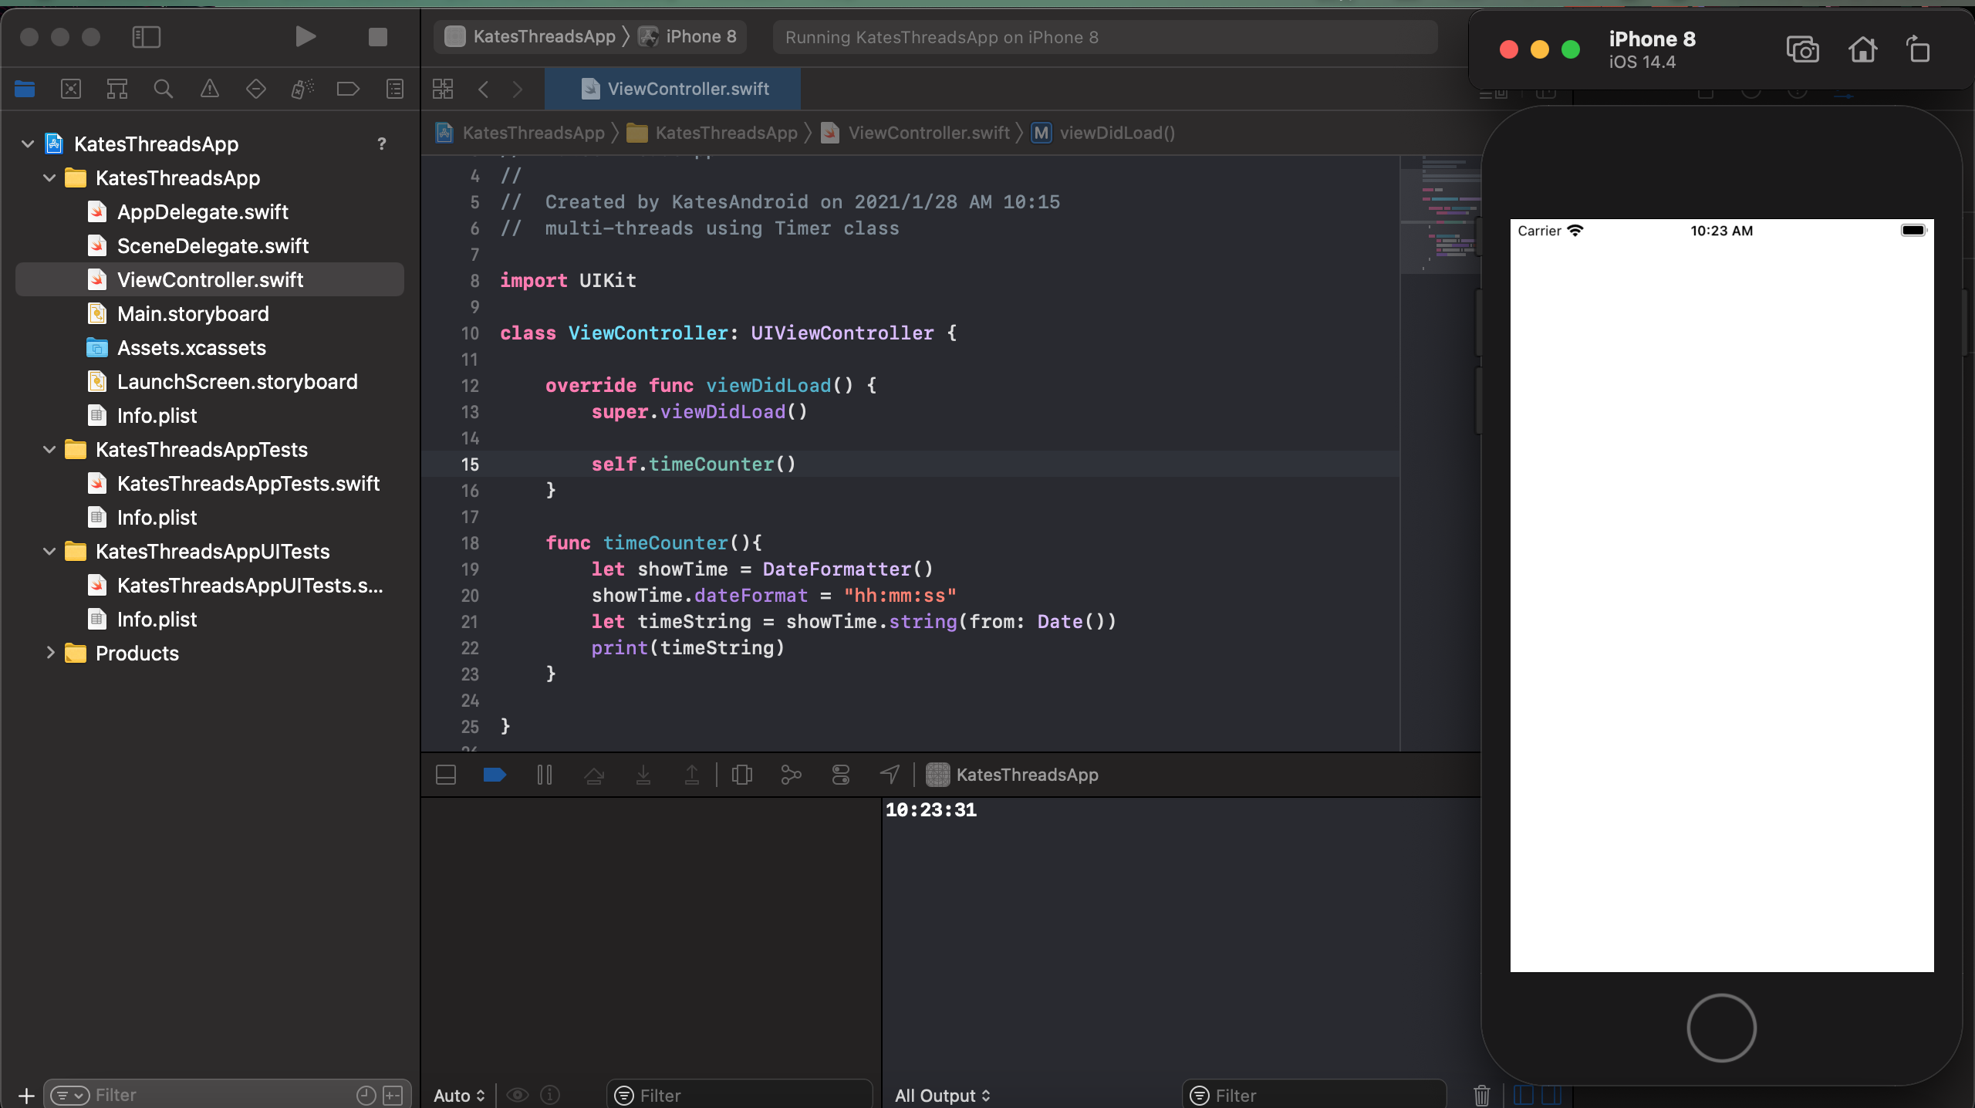Image resolution: width=1975 pixels, height=1108 pixels.
Task: Collapse the KatesThreadsApp project root
Action: pos(28,144)
